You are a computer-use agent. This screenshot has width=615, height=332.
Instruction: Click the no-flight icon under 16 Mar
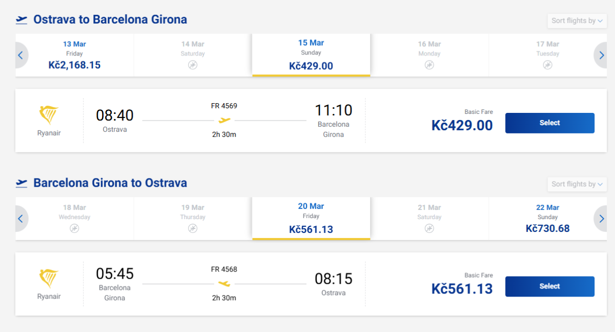429,65
